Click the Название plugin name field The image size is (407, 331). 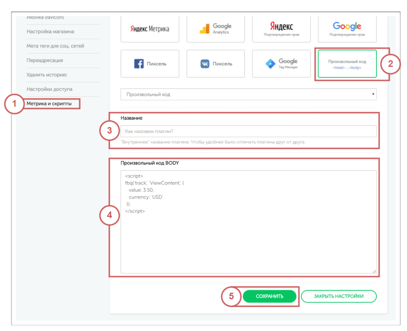[249, 131]
